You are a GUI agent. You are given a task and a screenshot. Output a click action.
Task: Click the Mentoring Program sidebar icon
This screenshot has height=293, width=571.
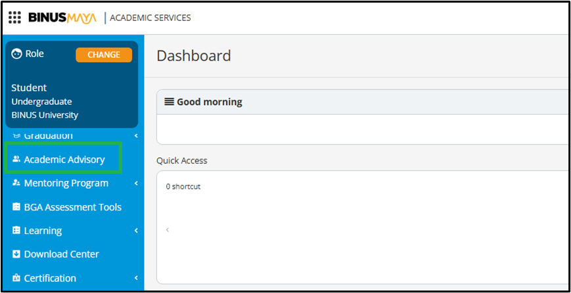(16, 184)
